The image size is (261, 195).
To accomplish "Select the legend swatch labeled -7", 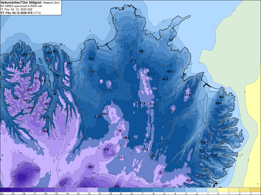I will (x=147, y=190).
